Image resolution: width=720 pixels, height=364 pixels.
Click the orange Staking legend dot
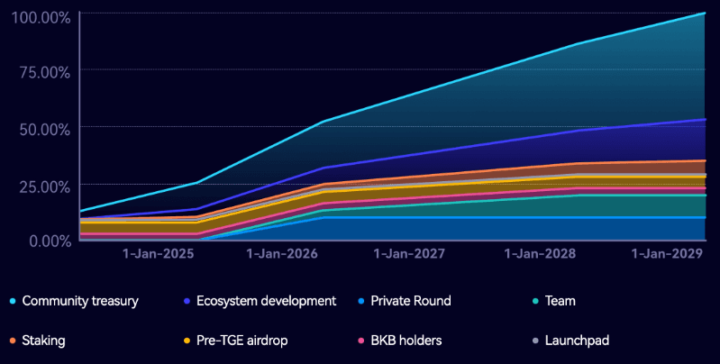pos(13,341)
